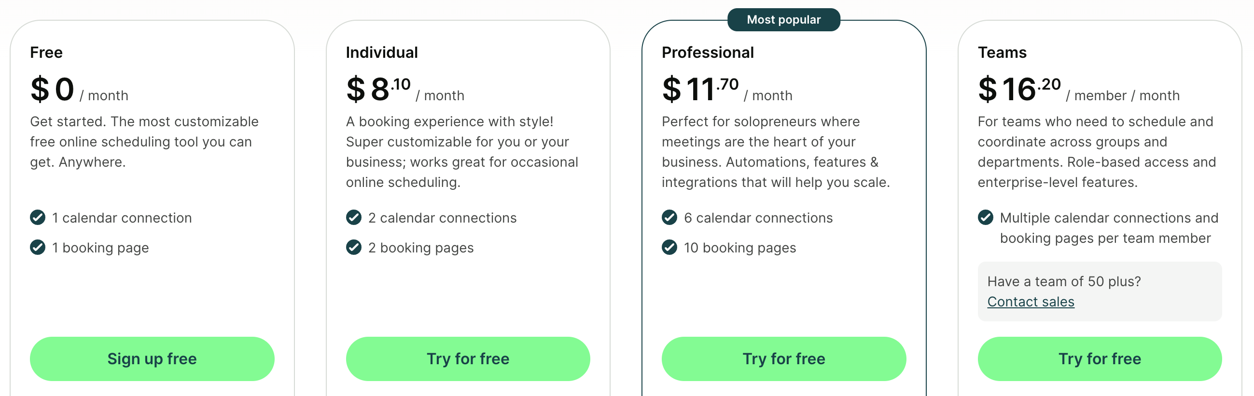
Task: Start the Individual plan "Try for free"
Action: pos(468,358)
